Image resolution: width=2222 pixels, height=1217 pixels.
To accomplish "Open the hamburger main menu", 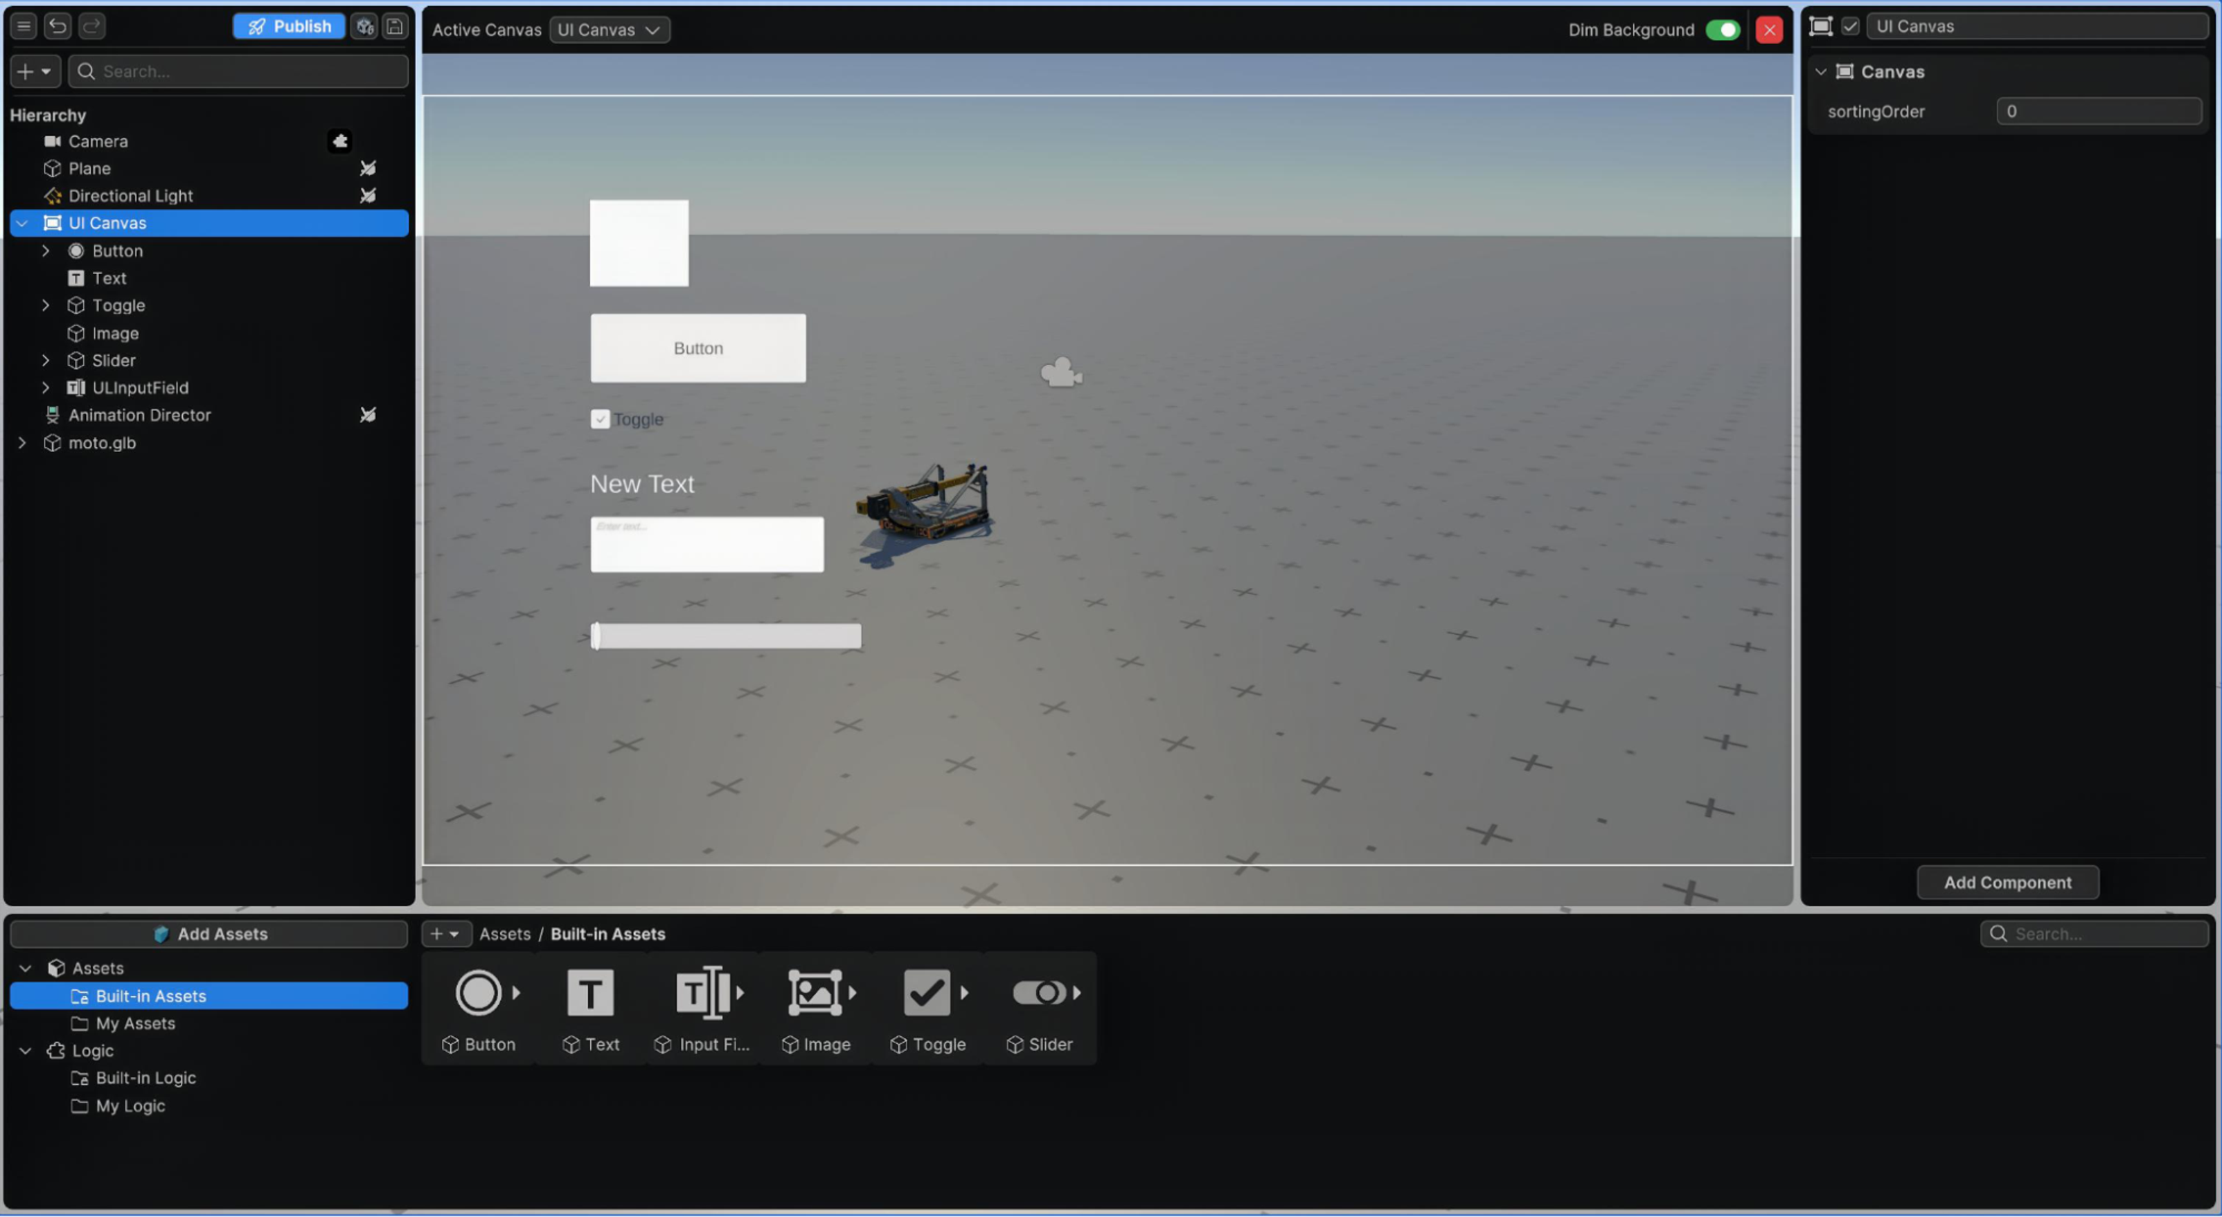I will (24, 26).
